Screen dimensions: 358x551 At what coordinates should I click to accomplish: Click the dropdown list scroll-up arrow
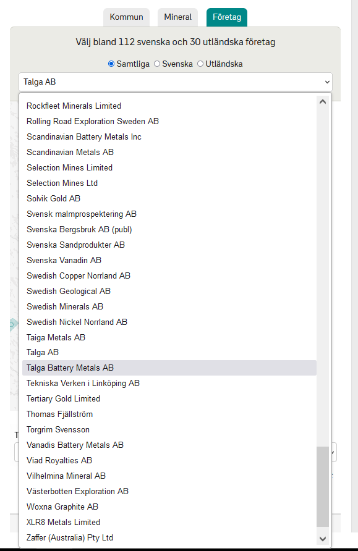[x=323, y=102]
